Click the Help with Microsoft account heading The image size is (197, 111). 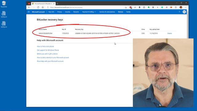(50, 40)
